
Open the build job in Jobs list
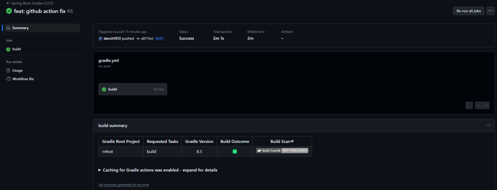[x=16, y=49]
